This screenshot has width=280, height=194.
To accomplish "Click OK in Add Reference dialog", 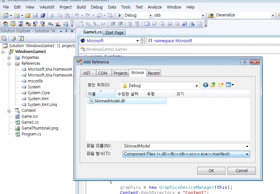I will [211, 170].
